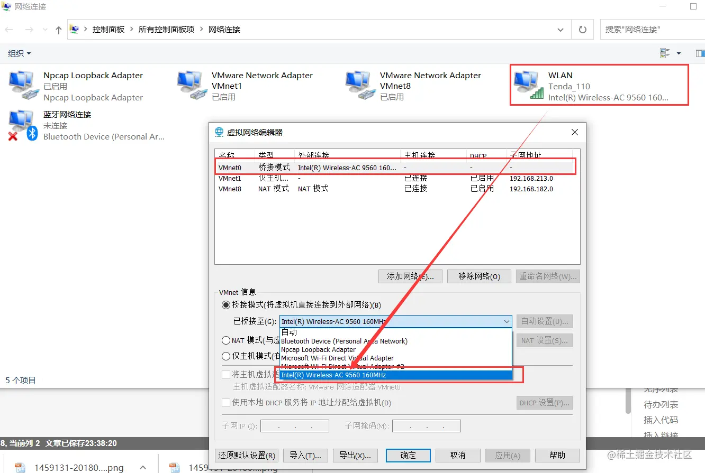Screen dimensions: 705x473
Task: Click 所有控制面板项 in the breadcrumb
Action: (x=166, y=30)
